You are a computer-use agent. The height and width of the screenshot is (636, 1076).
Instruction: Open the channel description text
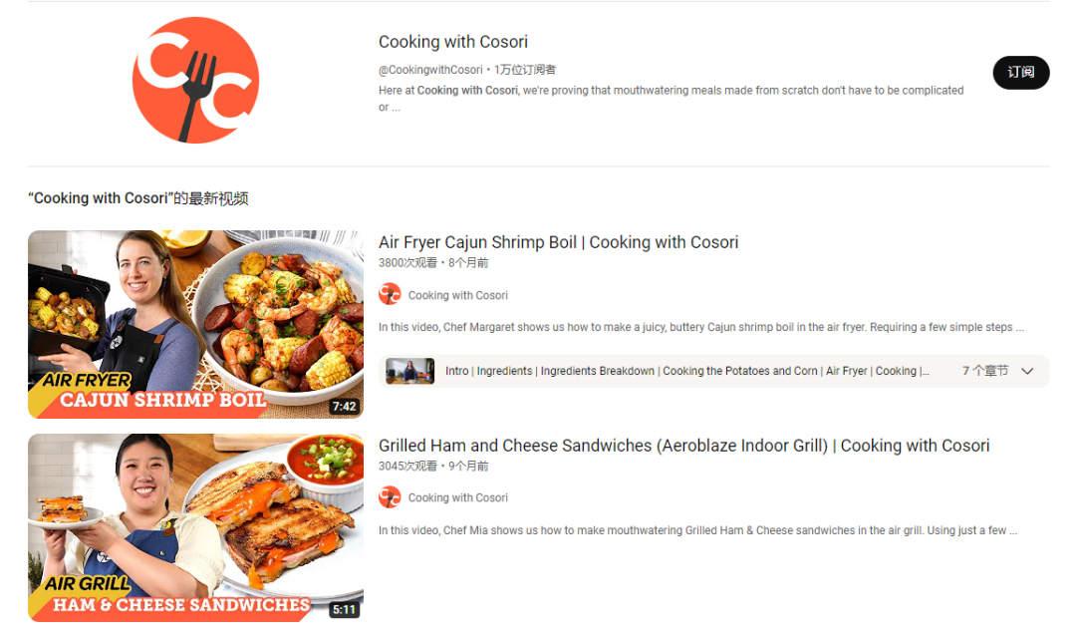[672, 99]
